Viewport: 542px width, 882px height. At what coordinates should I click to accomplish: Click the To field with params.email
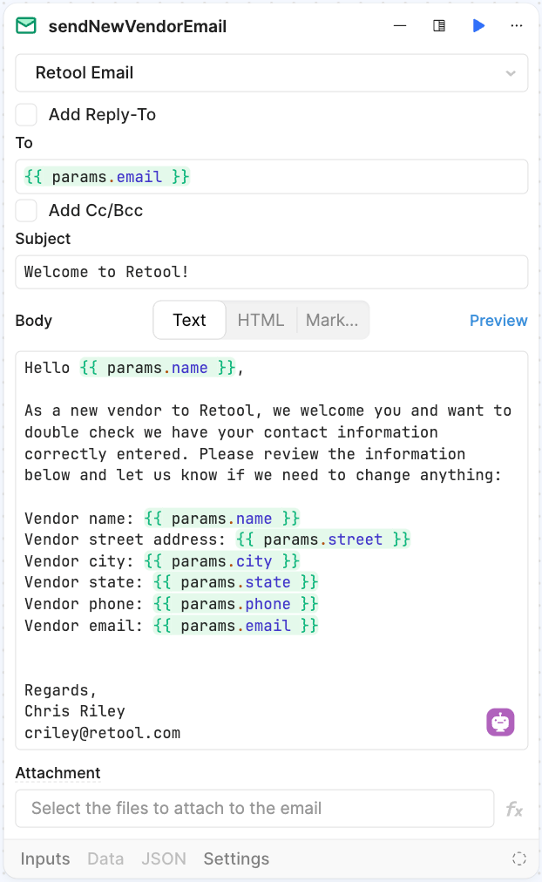click(x=272, y=177)
